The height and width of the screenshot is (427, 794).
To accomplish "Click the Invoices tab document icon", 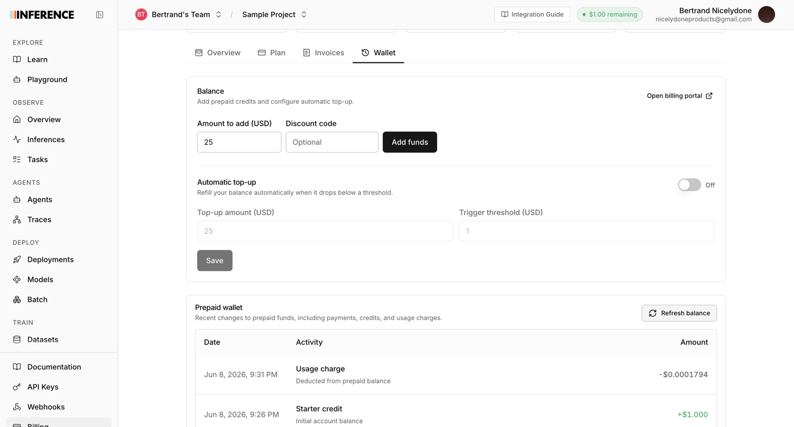I will [x=306, y=52].
